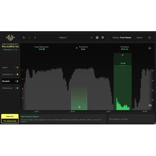Click the Export button
Viewport: 156px width, 156px height.
[140, 37]
